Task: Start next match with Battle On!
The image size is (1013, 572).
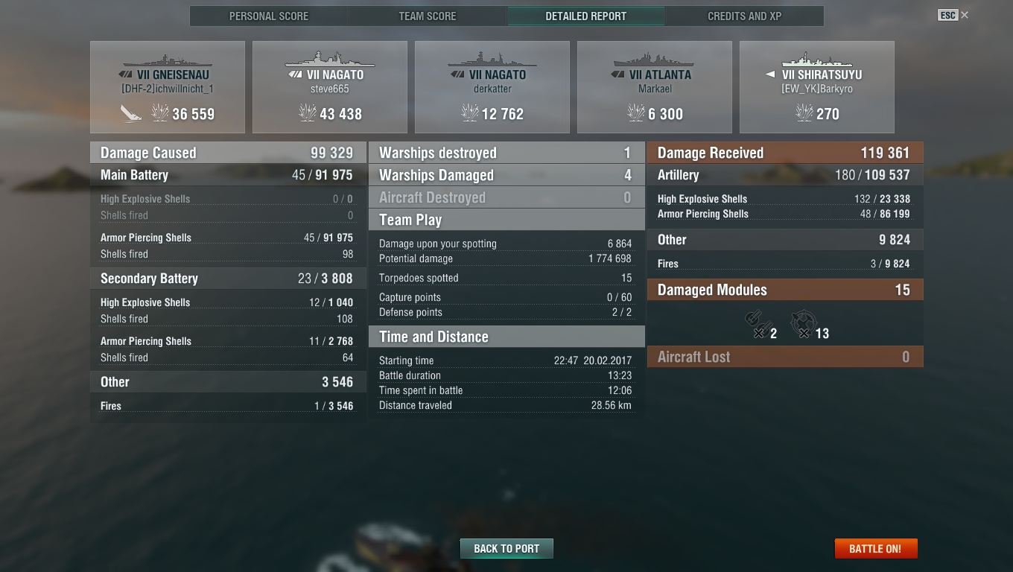Action: point(875,549)
